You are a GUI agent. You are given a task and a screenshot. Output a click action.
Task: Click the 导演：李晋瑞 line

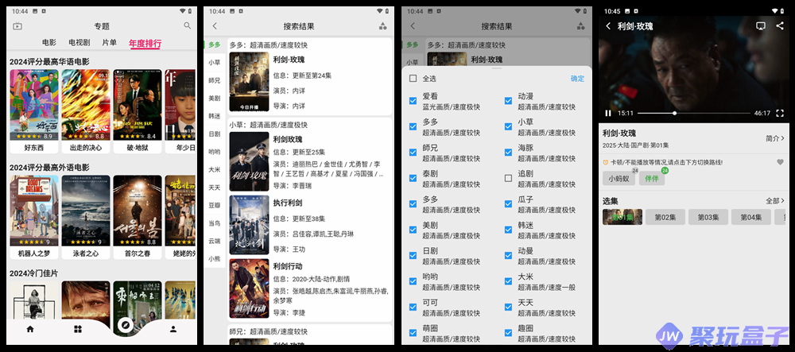[x=294, y=186]
